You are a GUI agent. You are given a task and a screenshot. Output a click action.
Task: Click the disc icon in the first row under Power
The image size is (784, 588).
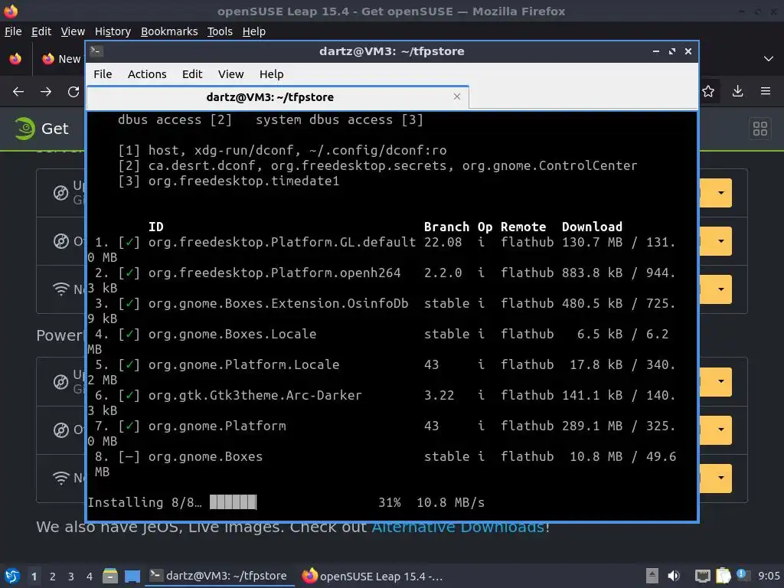point(61,382)
